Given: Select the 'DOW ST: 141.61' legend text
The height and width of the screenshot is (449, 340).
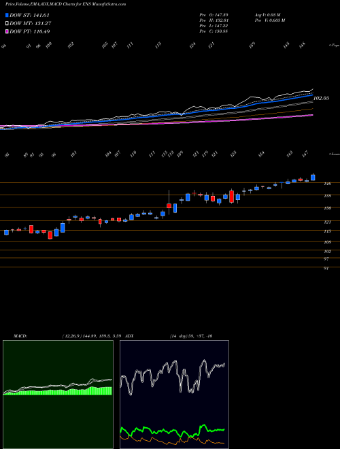Looking at the screenshot, I should point(30,15).
